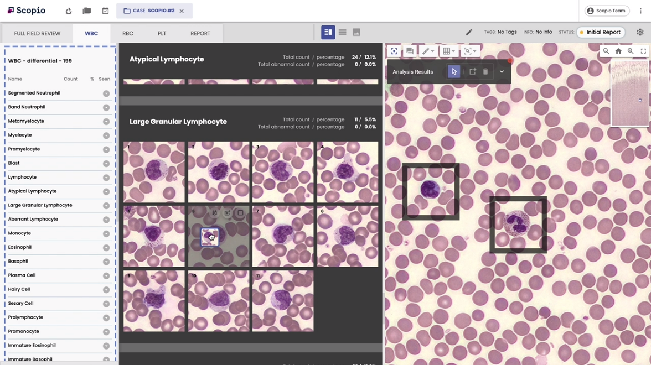Open Large Granular Lymphocyte cell image 11
This screenshot has height=365, width=651.
[283, 301]
